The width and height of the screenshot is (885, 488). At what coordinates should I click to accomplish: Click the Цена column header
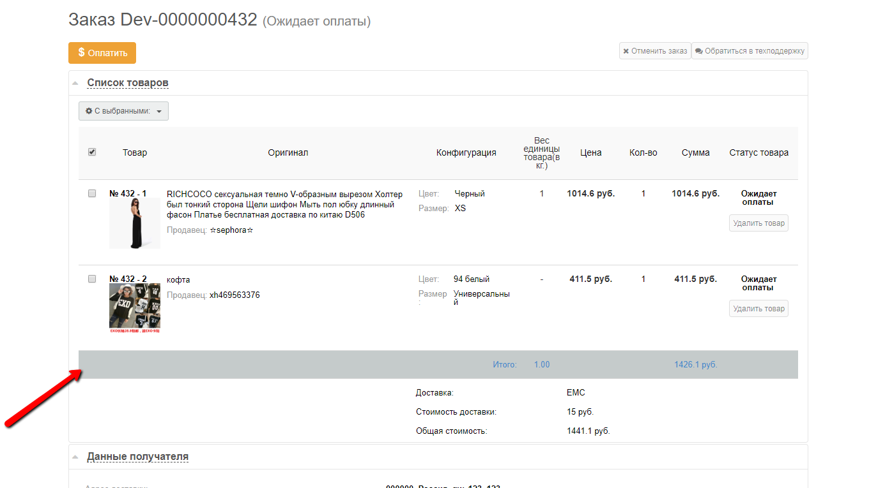pos(591,152)
